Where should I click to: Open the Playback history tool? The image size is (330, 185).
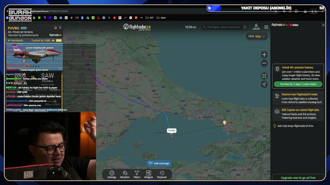tap(162, 174)
